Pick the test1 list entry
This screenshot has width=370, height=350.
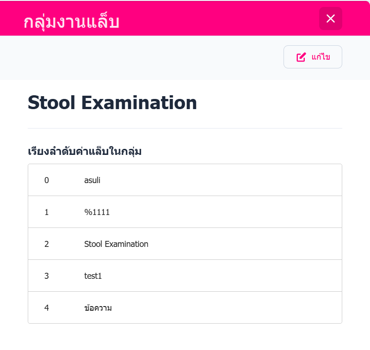[92, 276]
